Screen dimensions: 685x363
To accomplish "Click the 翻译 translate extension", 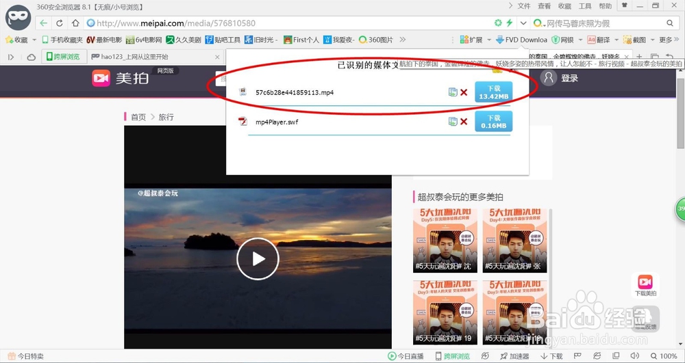I will (x=599, y=40).
